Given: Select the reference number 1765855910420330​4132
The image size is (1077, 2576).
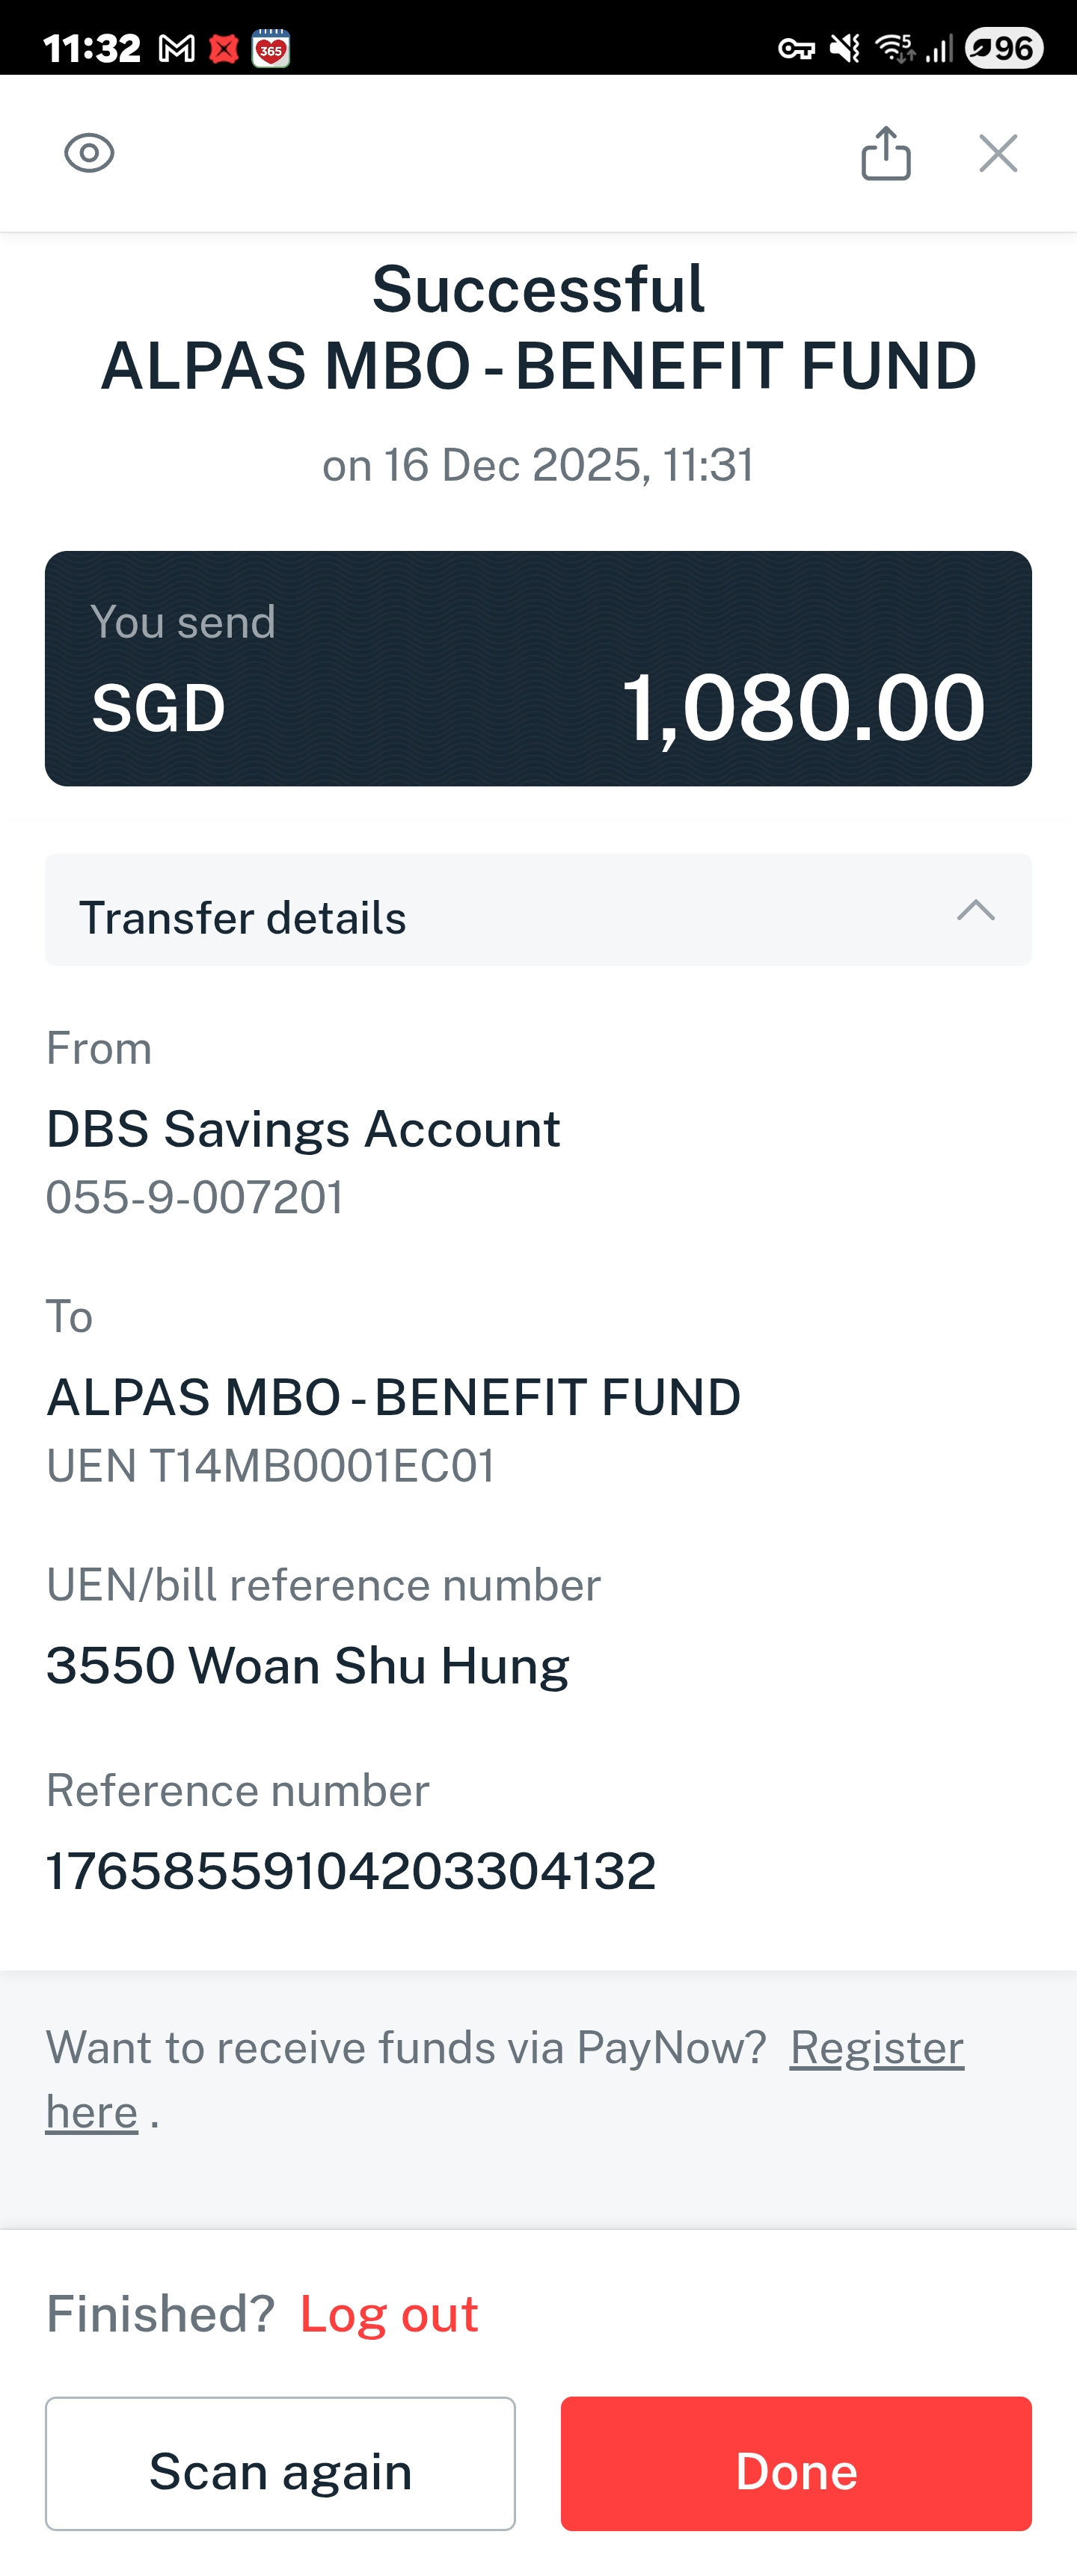Looking at the screenshot, I should (x=352, y=1871).
